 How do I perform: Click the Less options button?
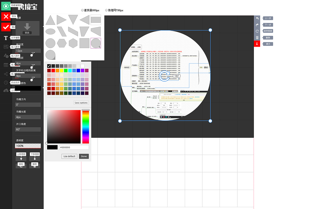(81, 103)
